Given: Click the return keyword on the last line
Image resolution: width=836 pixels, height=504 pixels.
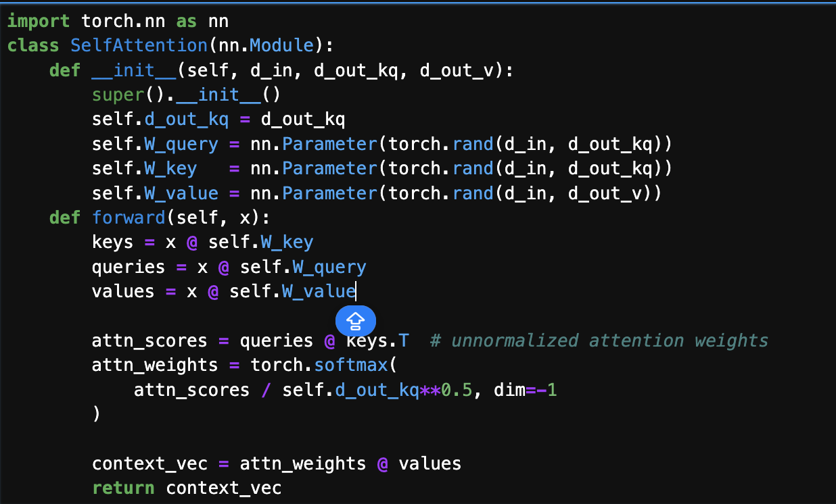Looking at the screenshot, I should point(123,488).
